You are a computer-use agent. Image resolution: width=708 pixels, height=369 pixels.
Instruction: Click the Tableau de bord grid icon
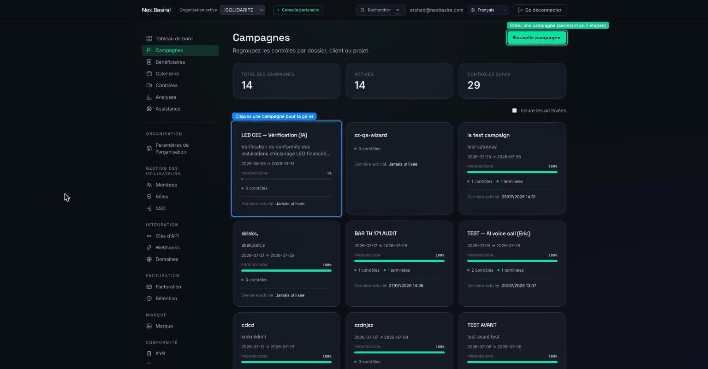tap(149, 39)
